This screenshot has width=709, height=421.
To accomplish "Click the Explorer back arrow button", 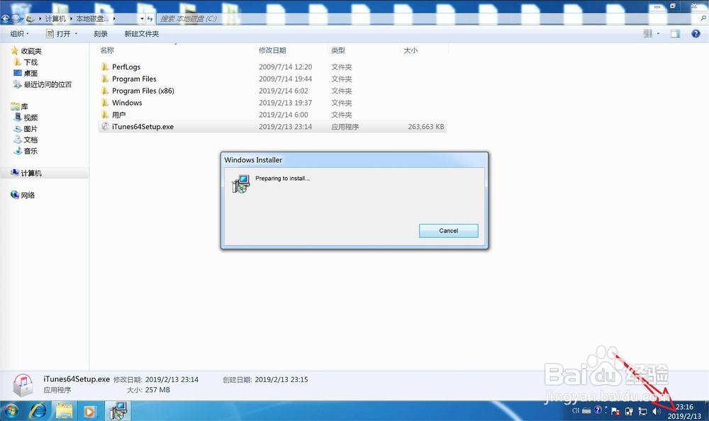I will click(x=6, y=18).
